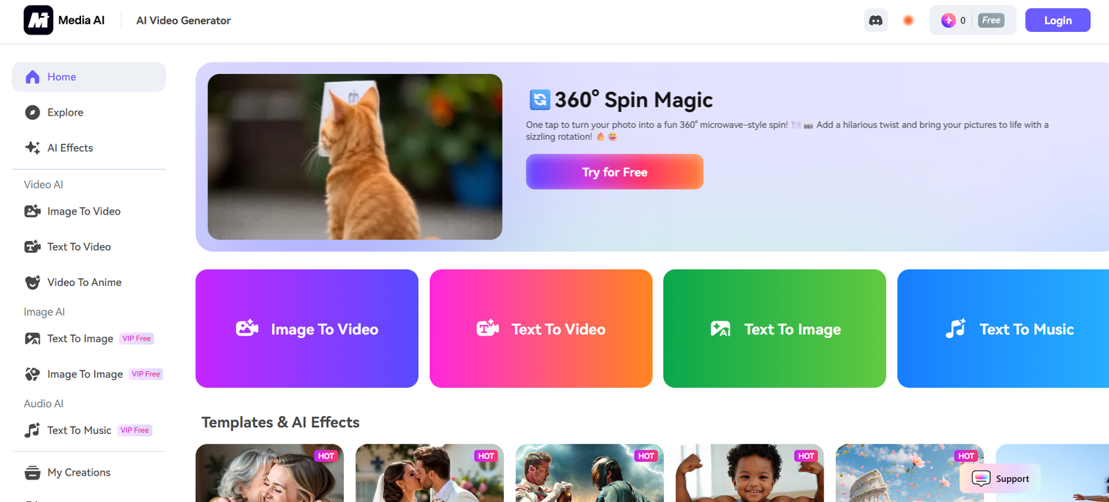This screenshot has width=1109, height=502.
Task: Click the Try for Free button
Action: point(615,172)
